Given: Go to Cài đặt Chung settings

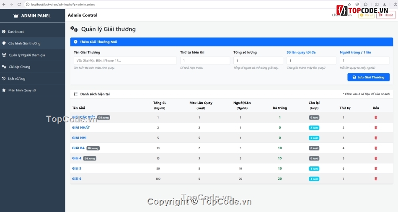Looking at the screenshot, I should [x=19, y=67].
